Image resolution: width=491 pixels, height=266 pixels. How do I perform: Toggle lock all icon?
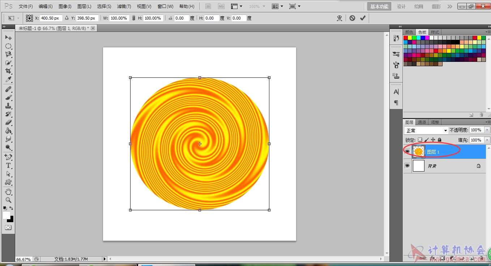pos(440,140)
